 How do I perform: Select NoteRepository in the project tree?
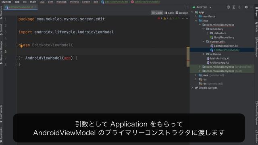coord(222,37)
